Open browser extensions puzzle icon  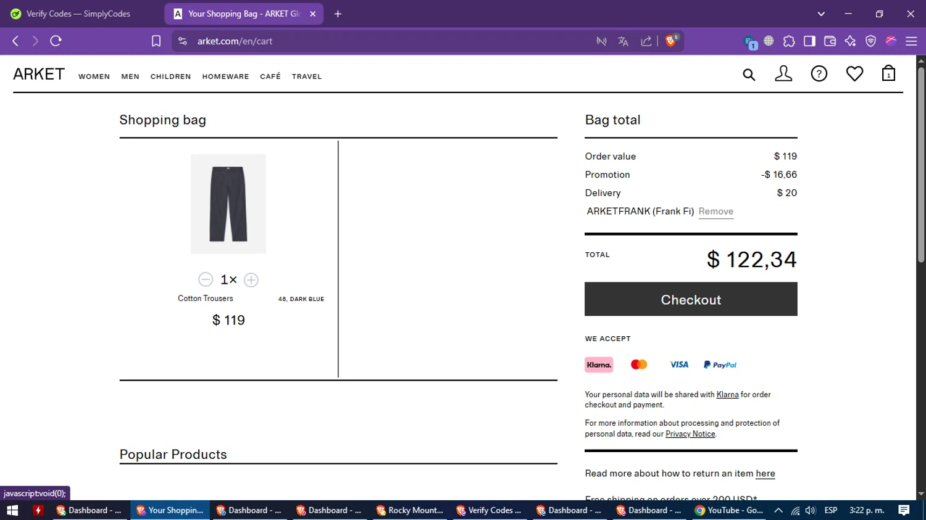tap(789, 41)
